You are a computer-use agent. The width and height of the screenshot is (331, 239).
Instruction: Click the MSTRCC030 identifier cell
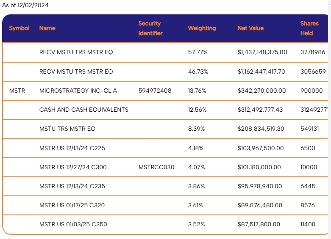pos(156,168)
